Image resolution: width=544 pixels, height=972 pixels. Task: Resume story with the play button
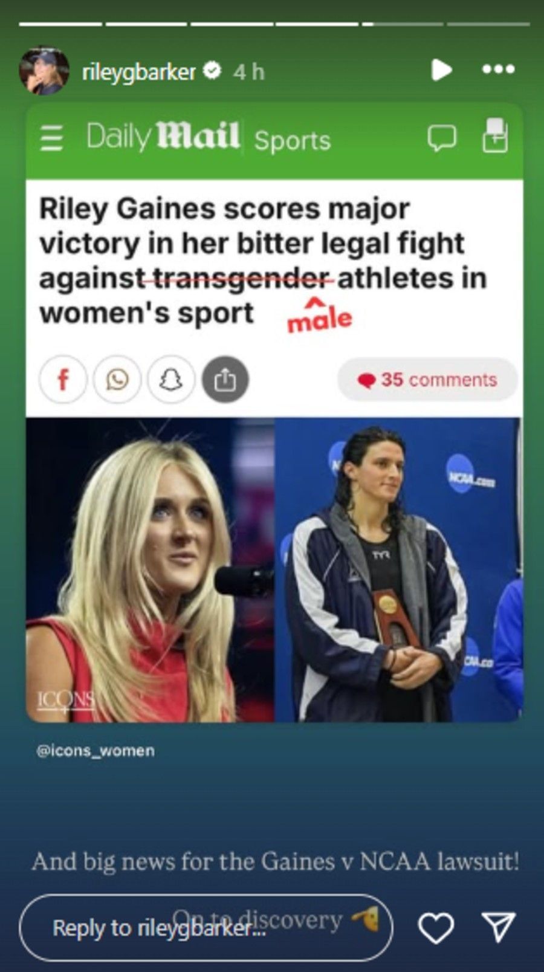tap(441, 70)
